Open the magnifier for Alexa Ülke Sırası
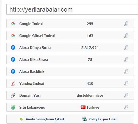This screenshot has width=138, height=124. click(126, 59)
